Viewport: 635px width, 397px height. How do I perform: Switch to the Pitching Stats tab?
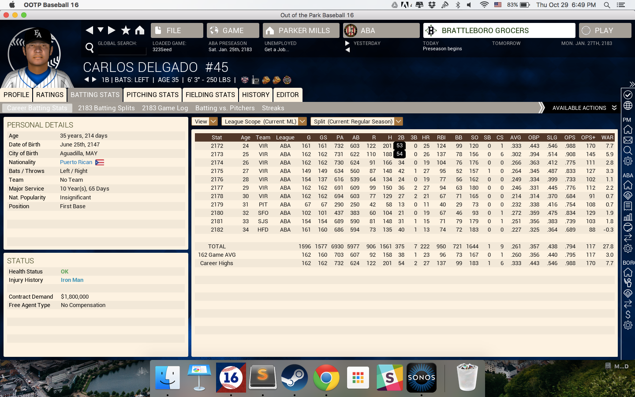tap(153, 95)
